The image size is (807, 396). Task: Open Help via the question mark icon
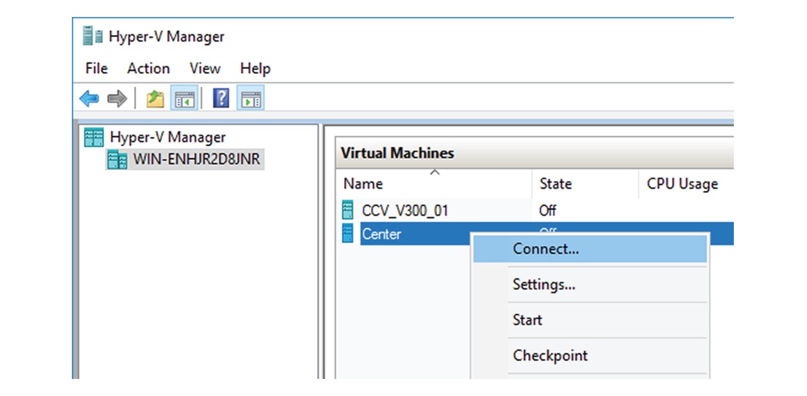click(221, 99)
